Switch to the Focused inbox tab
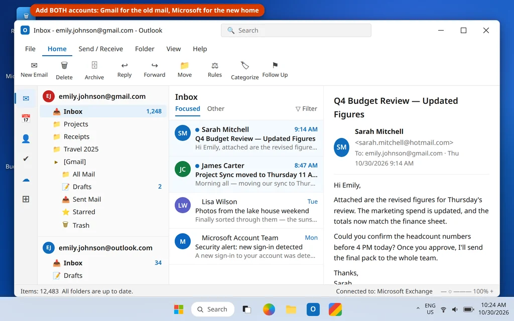 188,108
